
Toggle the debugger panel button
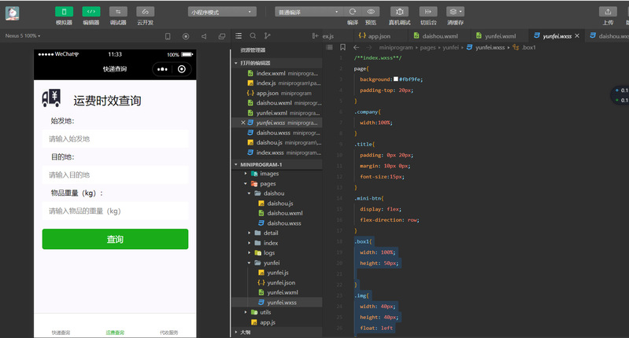(x=118, y=12)
